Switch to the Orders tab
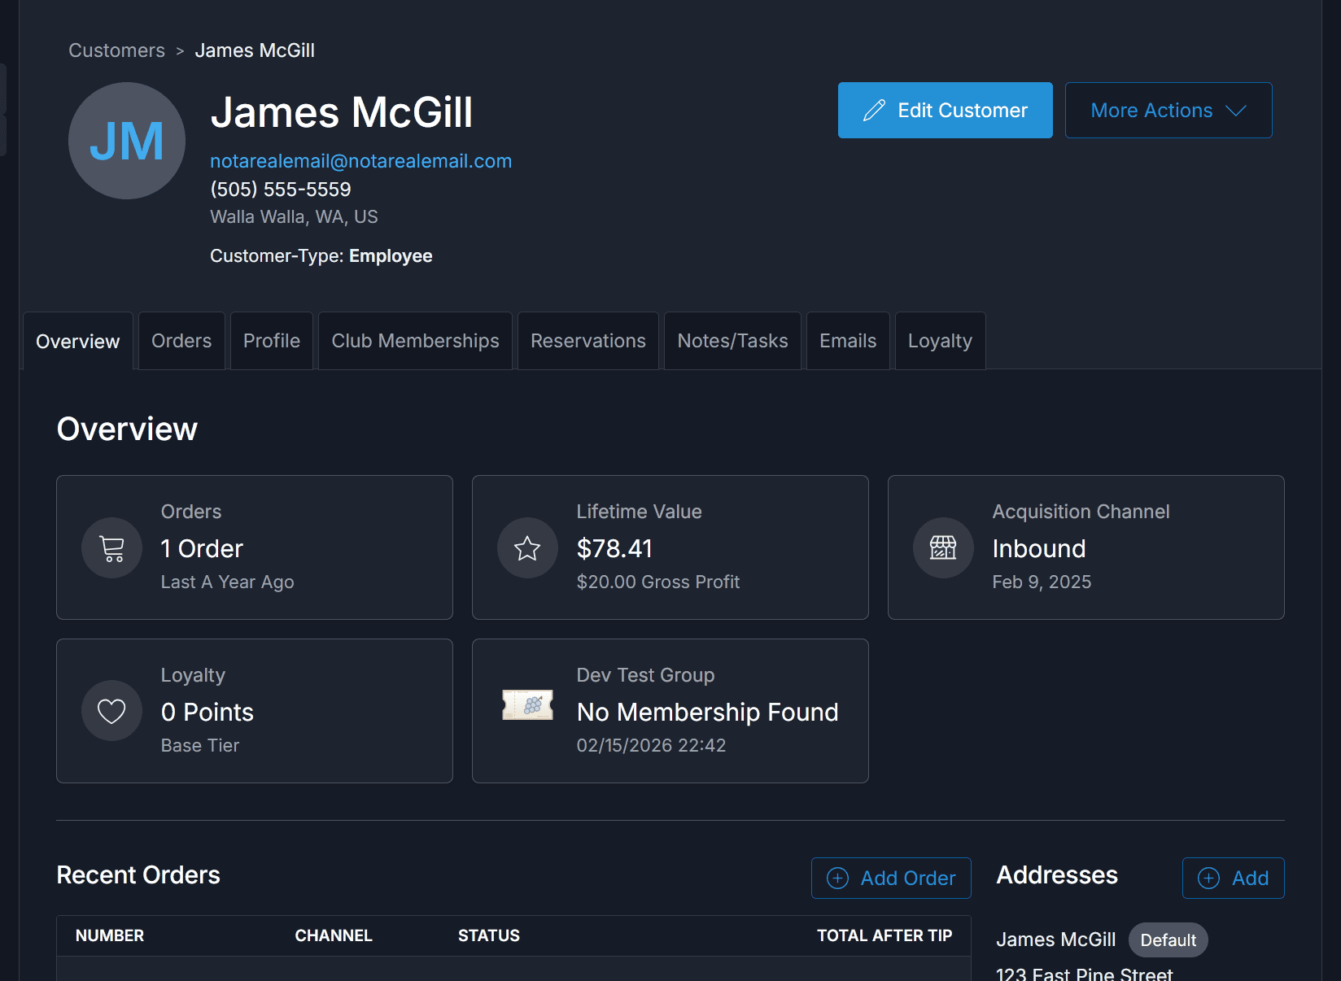The width and height of the screenshot is (1341, 981). 181,341
